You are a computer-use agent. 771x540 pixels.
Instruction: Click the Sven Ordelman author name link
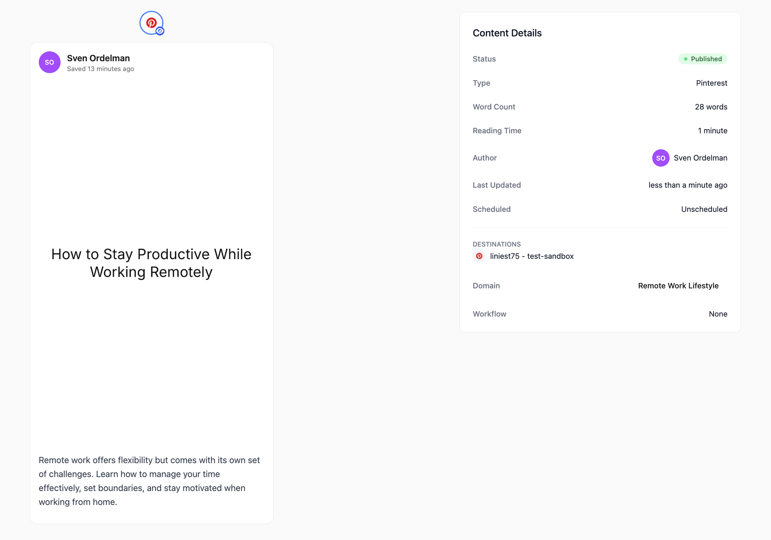click(701, 158)
